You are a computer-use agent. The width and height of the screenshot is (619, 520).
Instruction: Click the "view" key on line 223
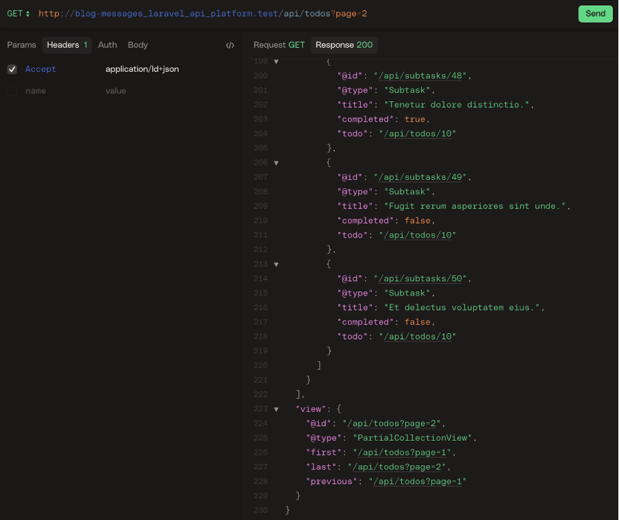point(311,409)
